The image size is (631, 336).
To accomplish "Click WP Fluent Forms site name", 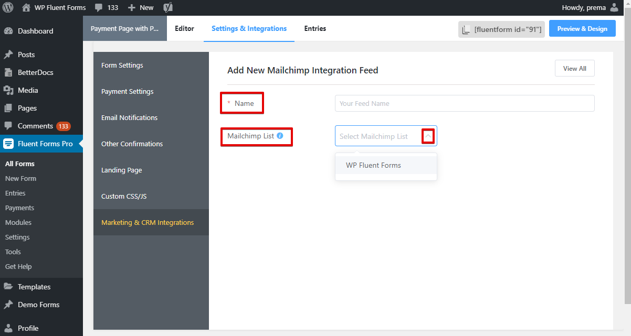I will [60, 8].
